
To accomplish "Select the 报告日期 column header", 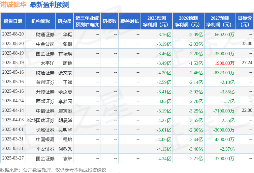I will tap(13, 21).
